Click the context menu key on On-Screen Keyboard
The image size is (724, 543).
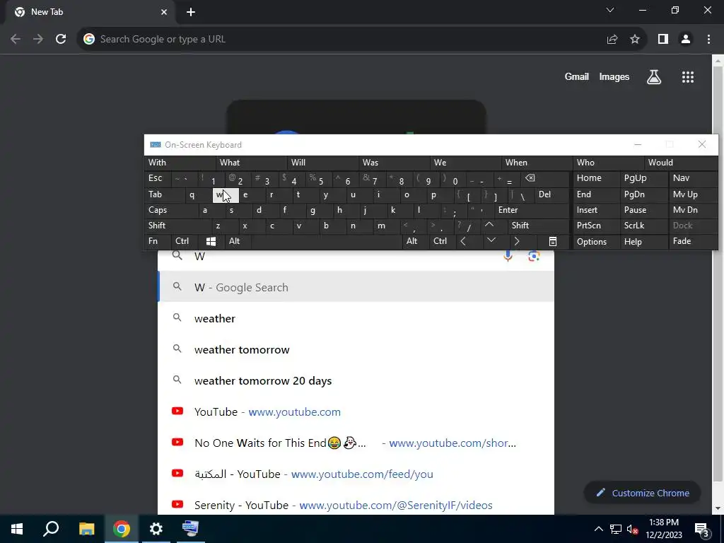(553, 241)
